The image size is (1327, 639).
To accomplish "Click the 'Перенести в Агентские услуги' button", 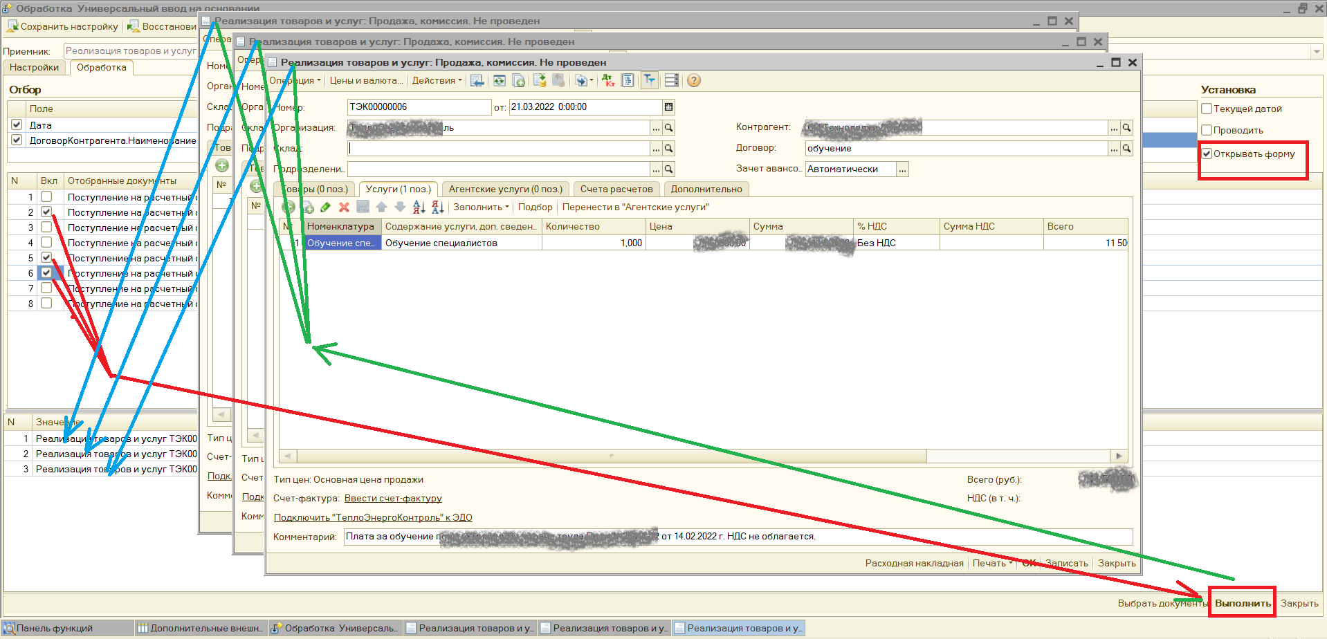I will coord(636,207).
